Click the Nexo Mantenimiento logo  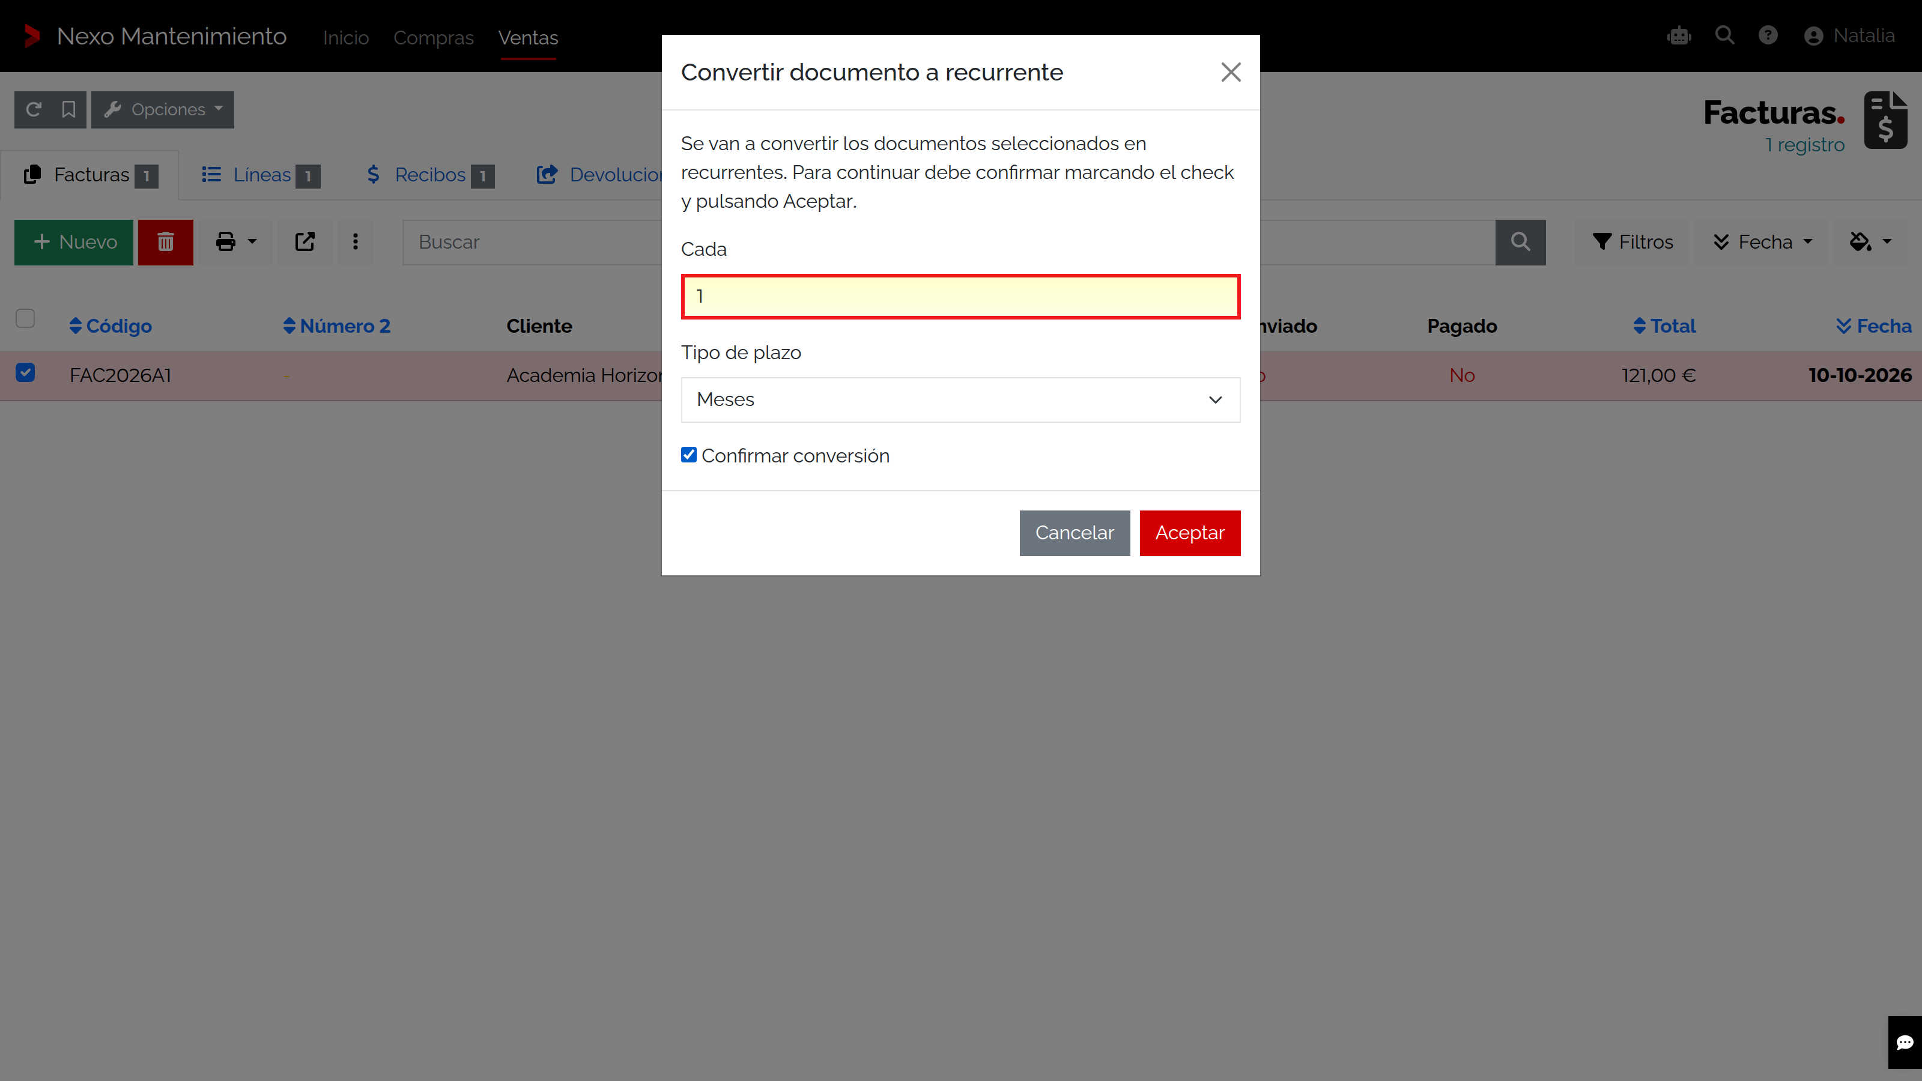[32, 36]
